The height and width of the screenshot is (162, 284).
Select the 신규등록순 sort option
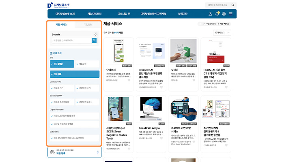pyautogui.click(x=62, y=64)
